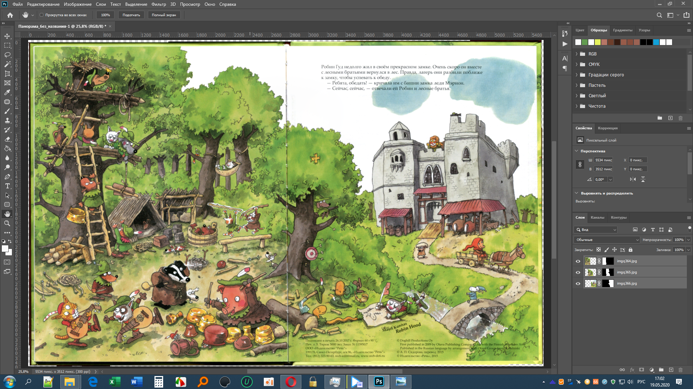Open the search magnifier in options bar
The width and height of the screenshot is (693, 389).
tap(659, 15)
